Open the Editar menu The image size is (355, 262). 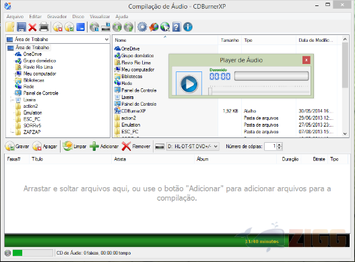point(35,17)
